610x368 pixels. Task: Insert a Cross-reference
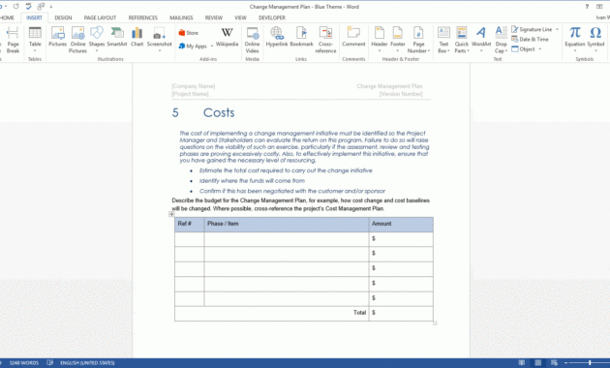click(x=325, y=40)
